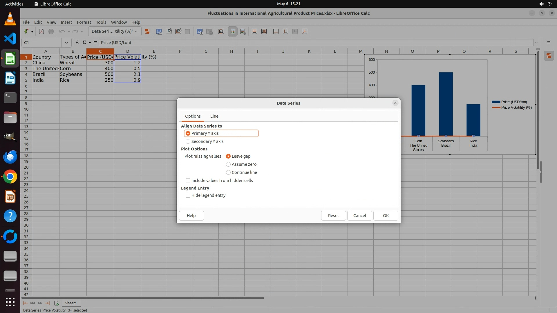Toggle Legend On/Off toolbar icon

click(233, 31)
